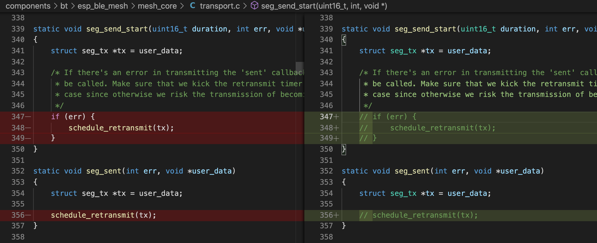
Task: Click 'schedule_retransmit(tx);' on left line 348
Action: (121, 128)
